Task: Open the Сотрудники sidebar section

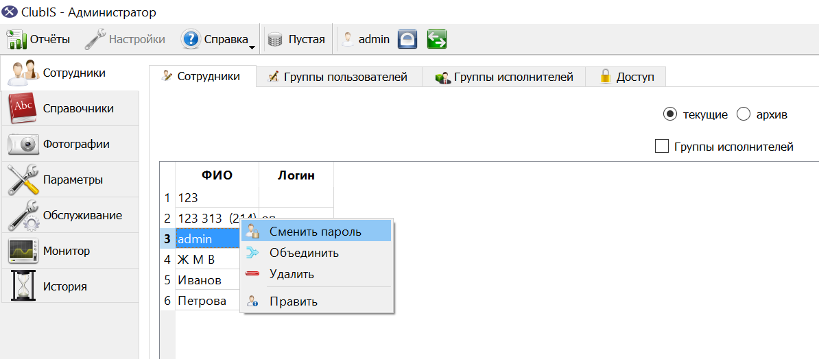Action: coord(70,73)
